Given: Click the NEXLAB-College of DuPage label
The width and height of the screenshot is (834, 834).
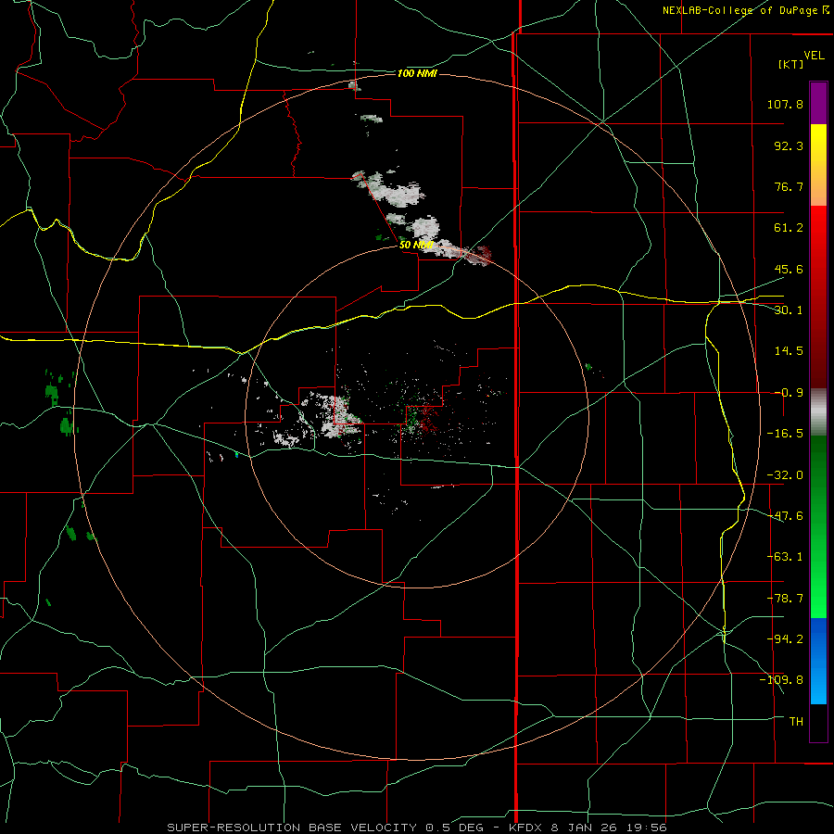Looking at the screenshot, I should pos(744,10).
